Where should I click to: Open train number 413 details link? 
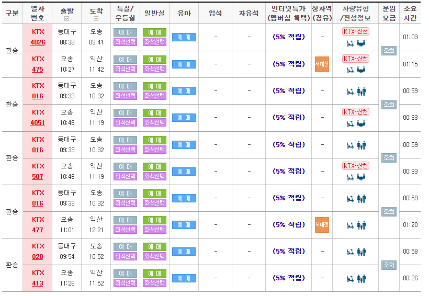(x=38, y=283)
